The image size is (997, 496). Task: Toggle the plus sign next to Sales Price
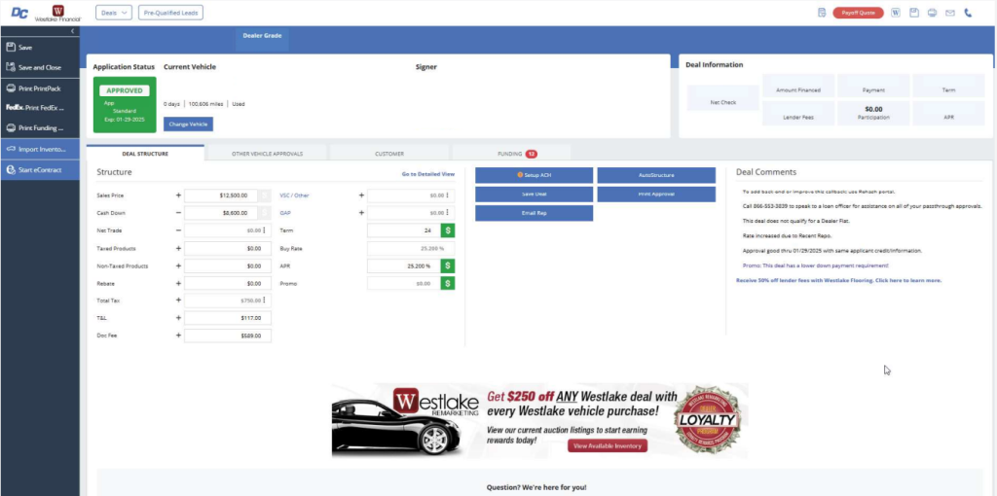coord(178,195)
